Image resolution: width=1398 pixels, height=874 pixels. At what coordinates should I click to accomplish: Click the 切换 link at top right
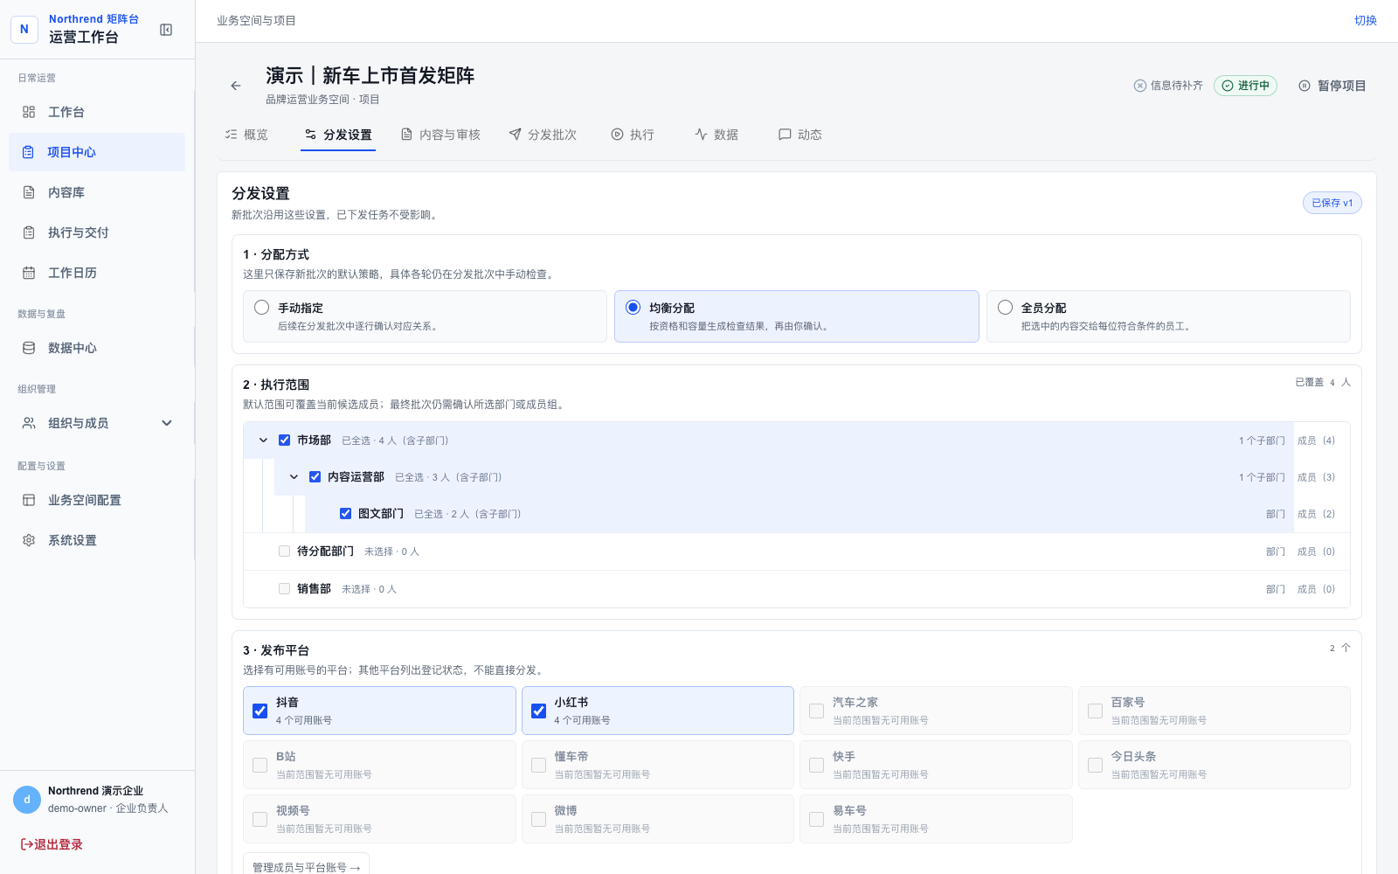tap(1366, 21)
